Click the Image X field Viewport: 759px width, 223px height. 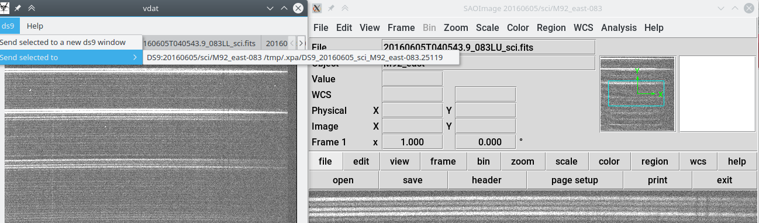pyautogui.click(x=412, y=126)
